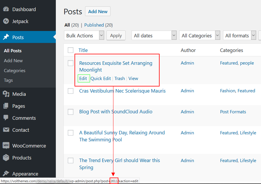Check the Cras Vestibulum Nec Scelerisque Mauris row
The height and width of the screenshot is (184, 261).
click(70, 91)
